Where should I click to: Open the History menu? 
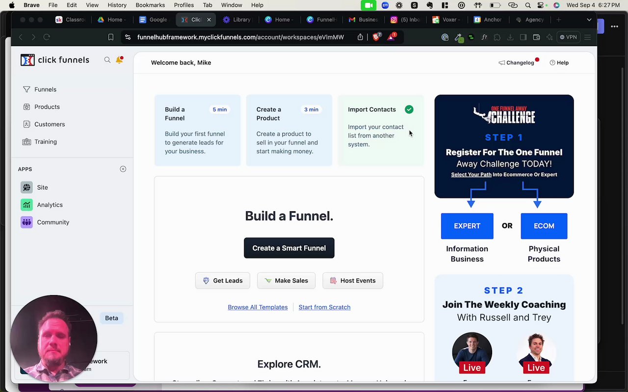click(x=117, y=5)
